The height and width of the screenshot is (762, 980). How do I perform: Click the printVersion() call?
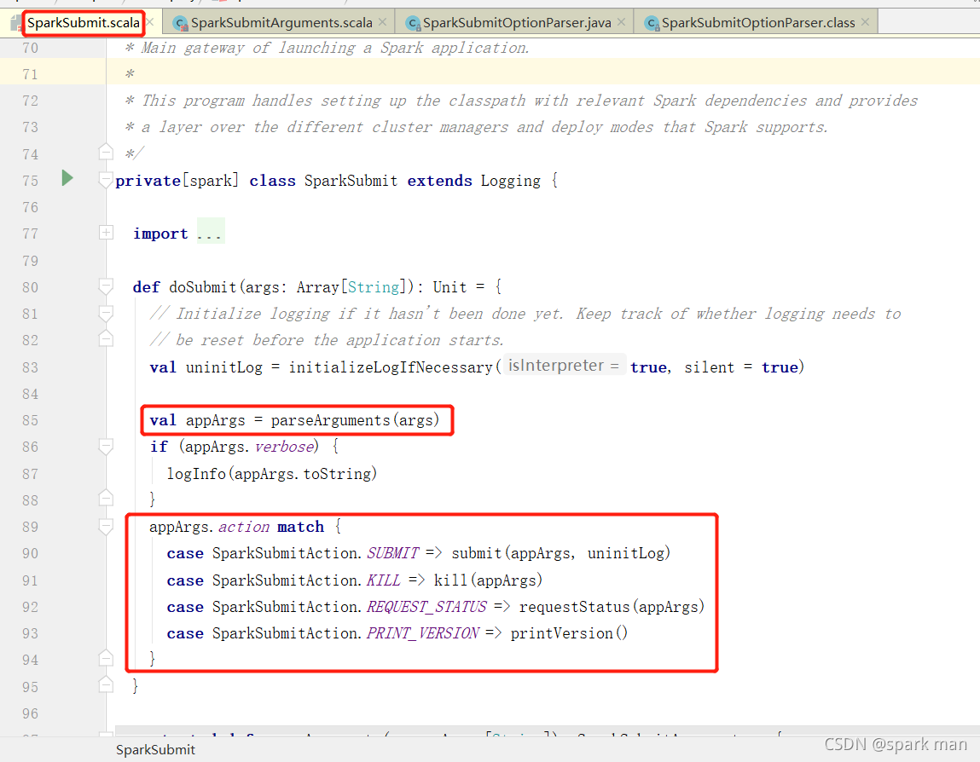pyautogui.click(x=570, y=633)
